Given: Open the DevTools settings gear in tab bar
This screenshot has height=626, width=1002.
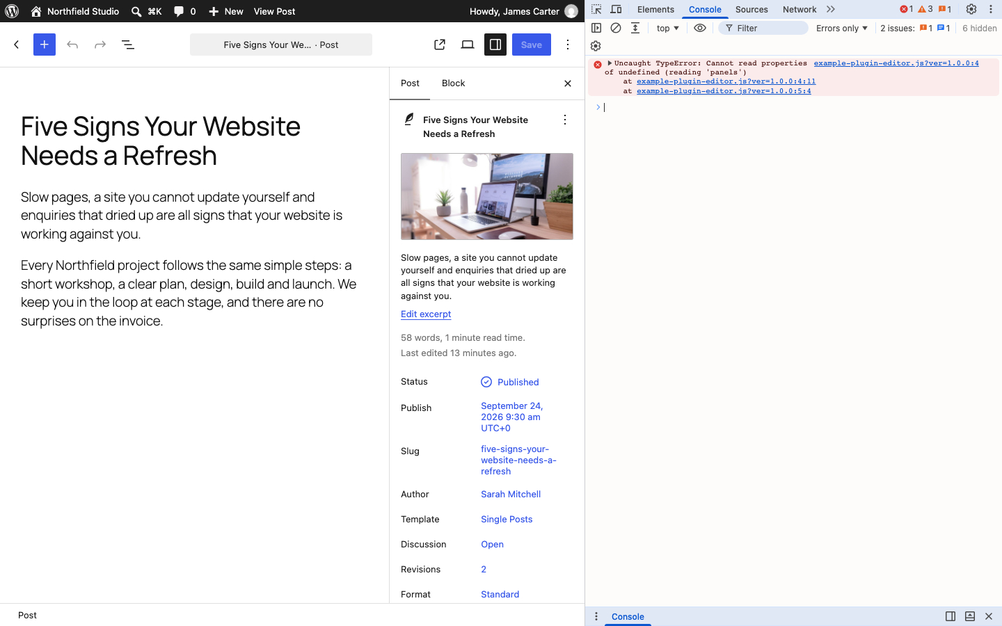Looking at the screenshot, I should [x=971, y=9].
